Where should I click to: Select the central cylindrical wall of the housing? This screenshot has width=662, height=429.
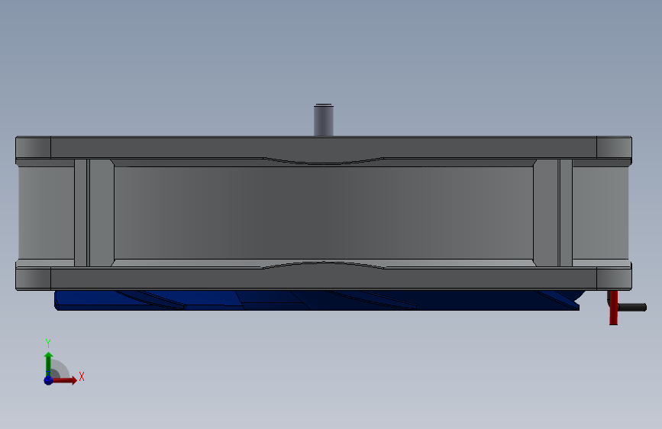[324, 213]
